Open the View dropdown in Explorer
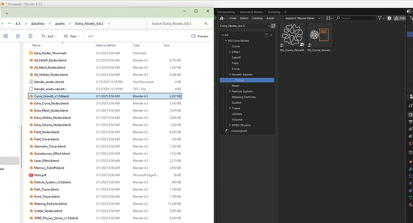The image size is (413, 223). pyautogui.click(x=72, y=36)
